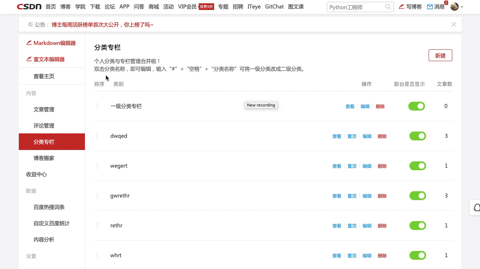This screenshot has height=269, width=480.
Task: Click drag handle for rethr row
Action: click(97, 226)
